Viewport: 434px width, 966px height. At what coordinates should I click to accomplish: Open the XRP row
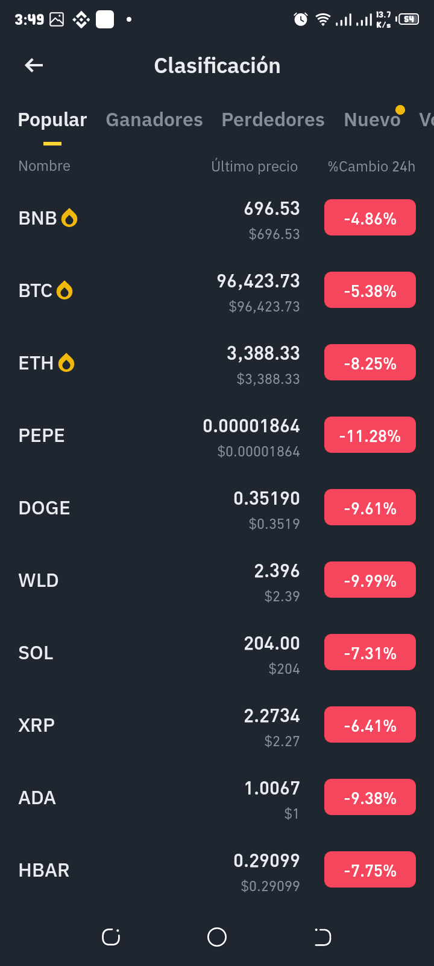pyautogui.click(x=217, y=725)
